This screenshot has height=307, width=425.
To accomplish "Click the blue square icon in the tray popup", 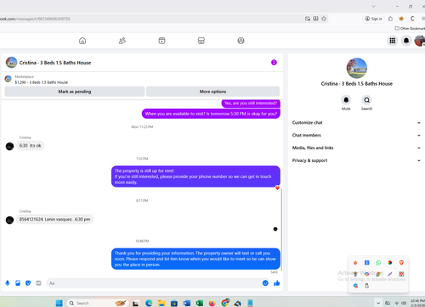I will 366,263.
